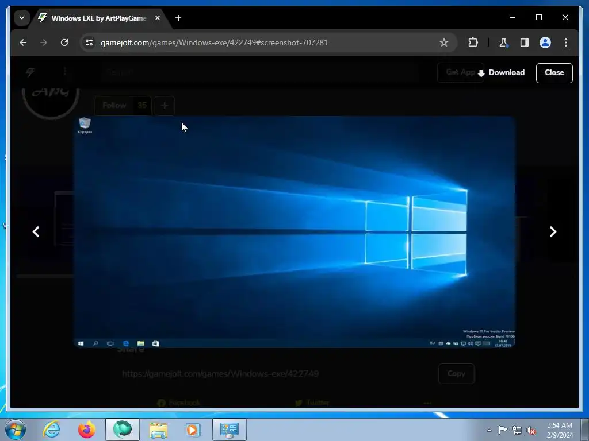Show the previous screenshot

(36, 232)
